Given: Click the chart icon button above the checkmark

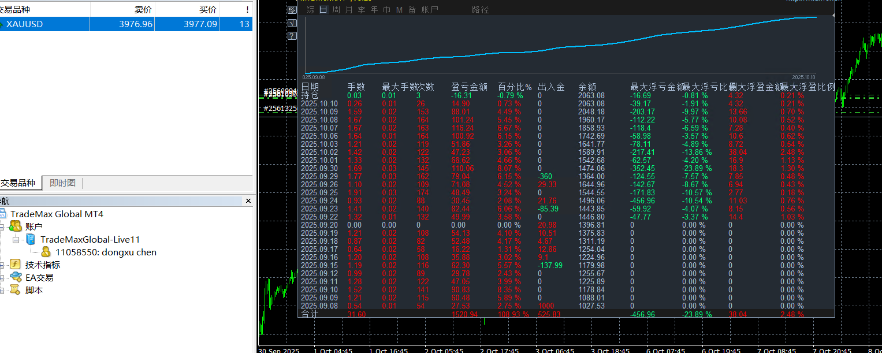Looking at the screenshot, I should (x=292, y=10).
